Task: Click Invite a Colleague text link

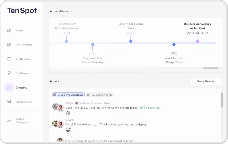Action: [22, 121]
